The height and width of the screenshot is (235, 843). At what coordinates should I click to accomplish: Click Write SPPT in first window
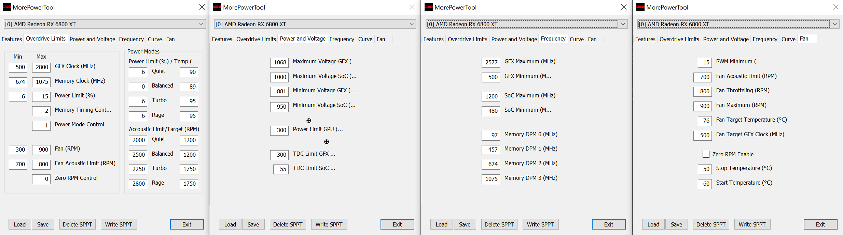pyautogui.click(x=119, y=224)
